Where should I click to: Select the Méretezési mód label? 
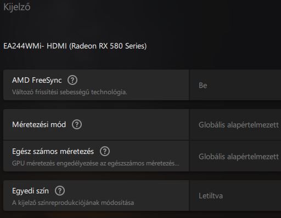click(x=39, y=124)
